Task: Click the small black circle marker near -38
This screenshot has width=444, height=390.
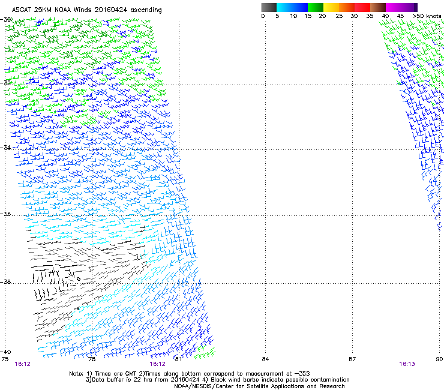Action: coord(79,279)
